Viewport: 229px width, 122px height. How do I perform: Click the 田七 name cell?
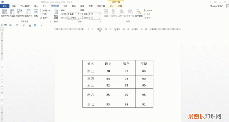91,104
